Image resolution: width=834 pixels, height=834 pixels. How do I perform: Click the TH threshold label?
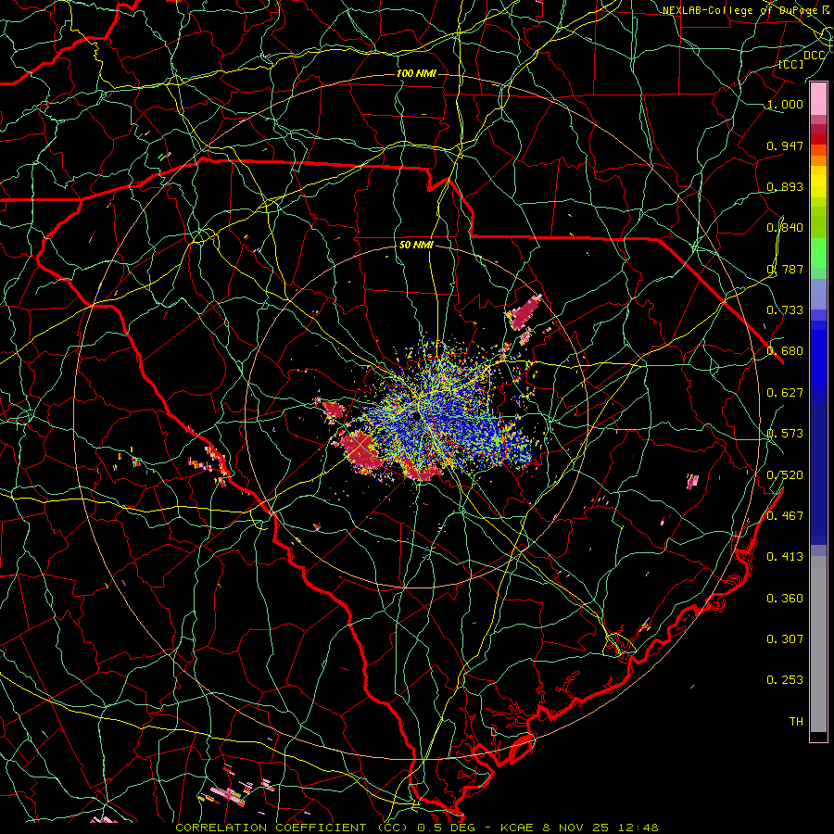click(x=796, y=722)
